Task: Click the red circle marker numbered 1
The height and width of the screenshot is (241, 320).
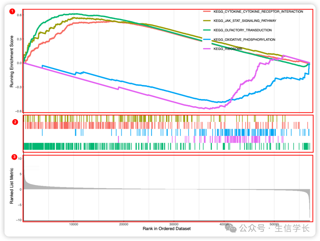Action: click(x=12, y=12)
